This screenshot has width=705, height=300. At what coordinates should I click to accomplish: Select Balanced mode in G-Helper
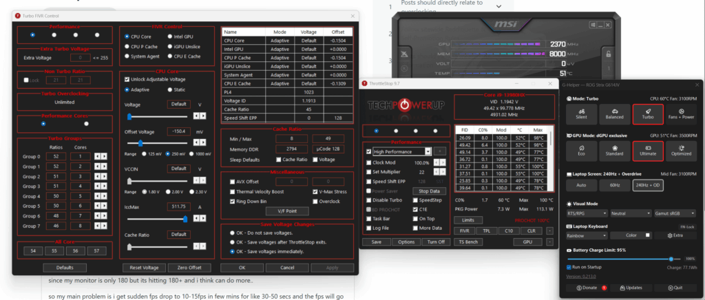pos(615,114)
